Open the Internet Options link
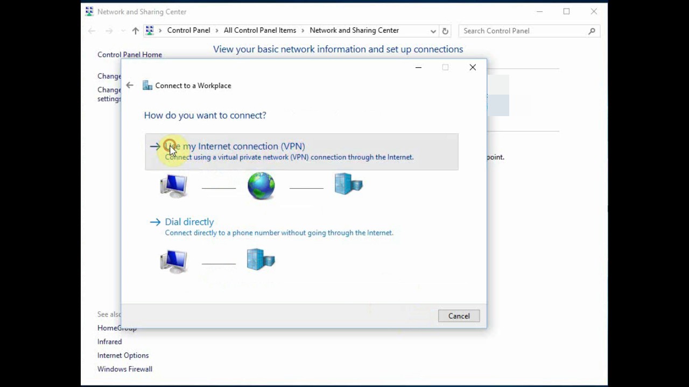Screen dimensions: 689x387 (x=123, y=355)
